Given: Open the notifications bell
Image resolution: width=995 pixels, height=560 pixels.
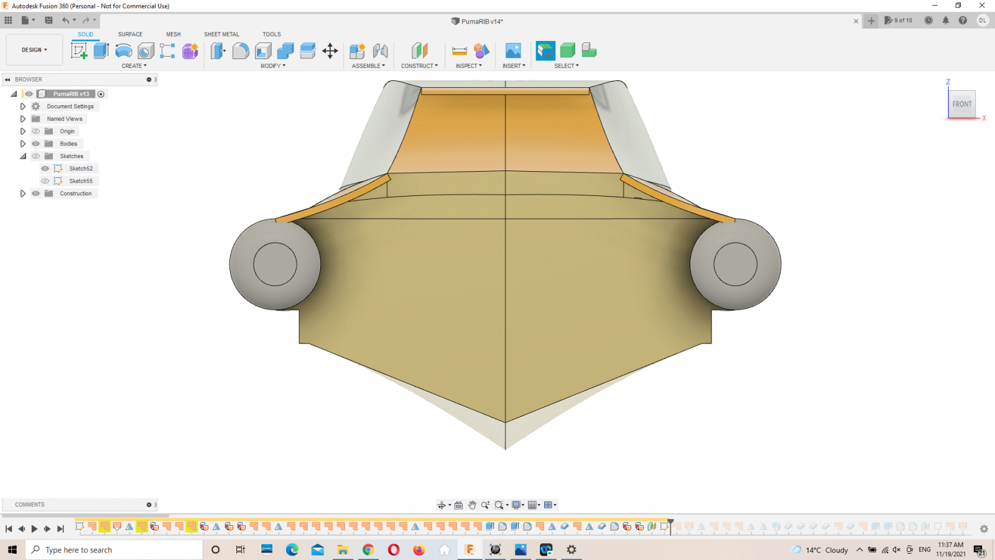Looking at the screenshot, I should pyautogui.click(x=945, y=21).
